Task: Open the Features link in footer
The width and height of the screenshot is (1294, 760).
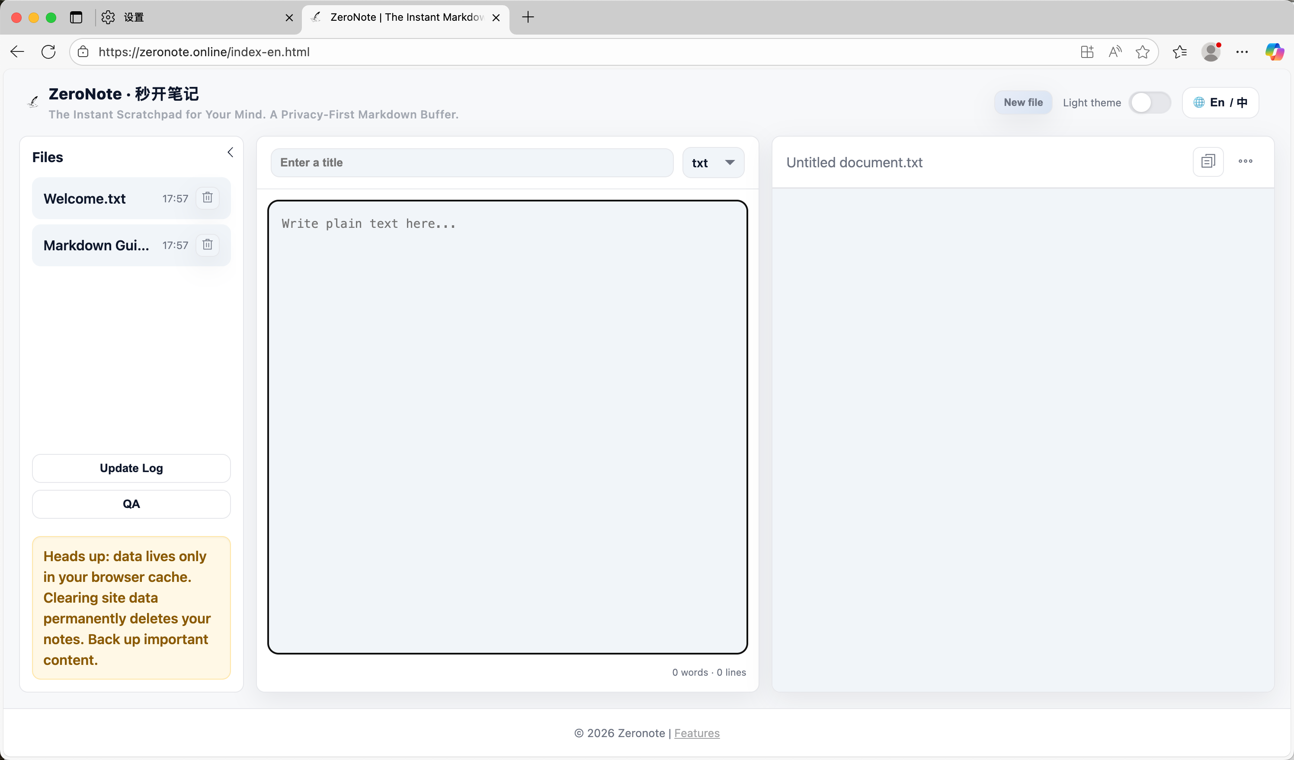Action: [x=697, y=733]
